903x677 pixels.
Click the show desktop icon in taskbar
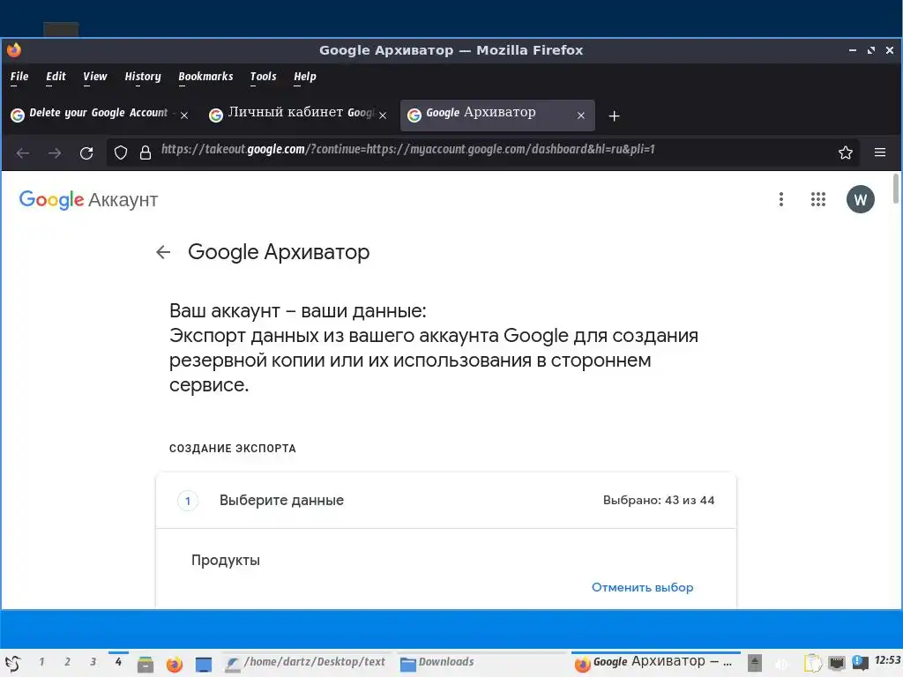point(204,665)
